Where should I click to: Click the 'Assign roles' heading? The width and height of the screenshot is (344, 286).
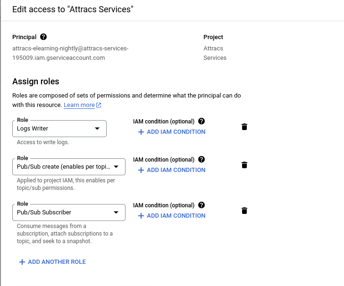[36, 82]
